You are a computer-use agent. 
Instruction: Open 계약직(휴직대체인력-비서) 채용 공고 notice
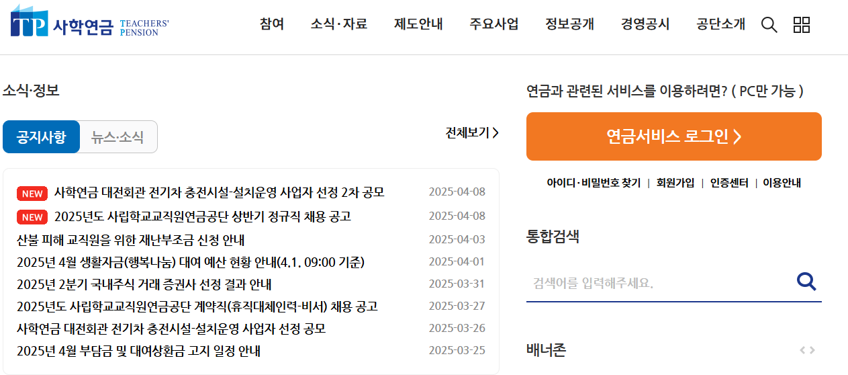coord(197,306)
